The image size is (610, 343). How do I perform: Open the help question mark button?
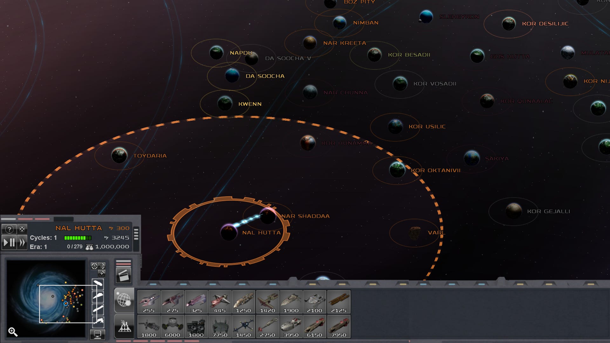point(9,229)
